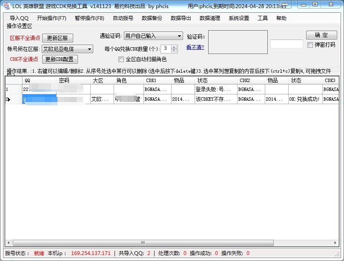Click the OK:兑换成功! status cell
The height and width of the screenshot is (261, 344).
tap(305, 99)
